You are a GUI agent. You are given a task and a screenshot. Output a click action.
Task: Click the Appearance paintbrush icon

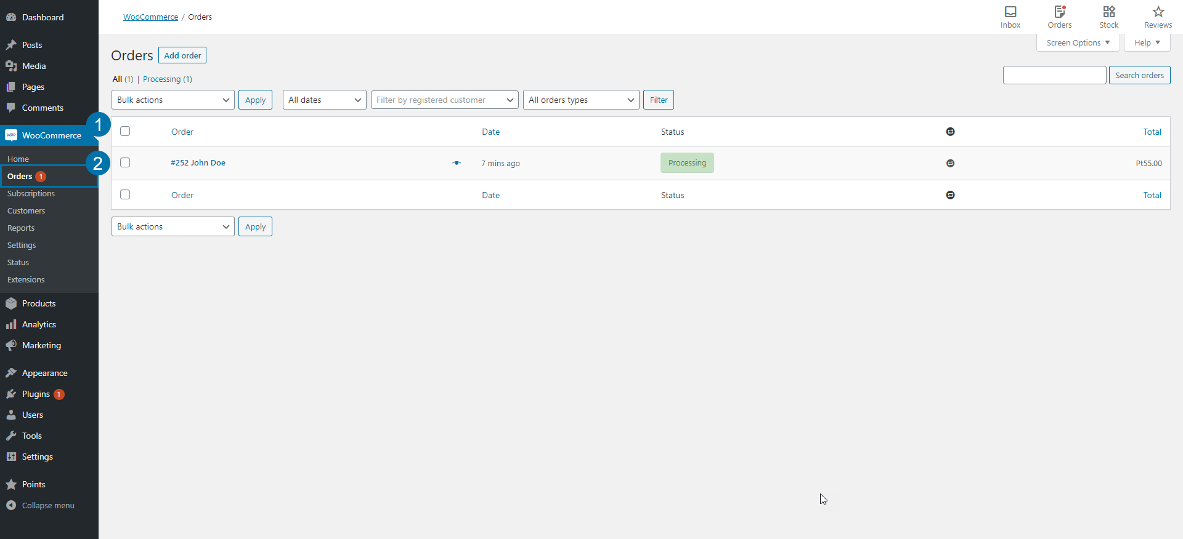11,373
